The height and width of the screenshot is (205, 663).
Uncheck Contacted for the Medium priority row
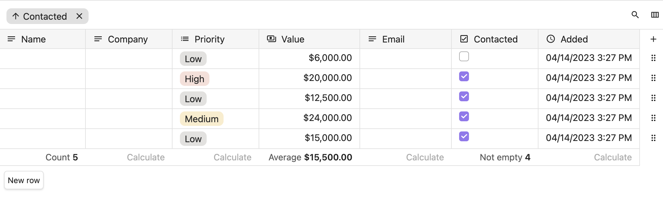tap(464, 117)
